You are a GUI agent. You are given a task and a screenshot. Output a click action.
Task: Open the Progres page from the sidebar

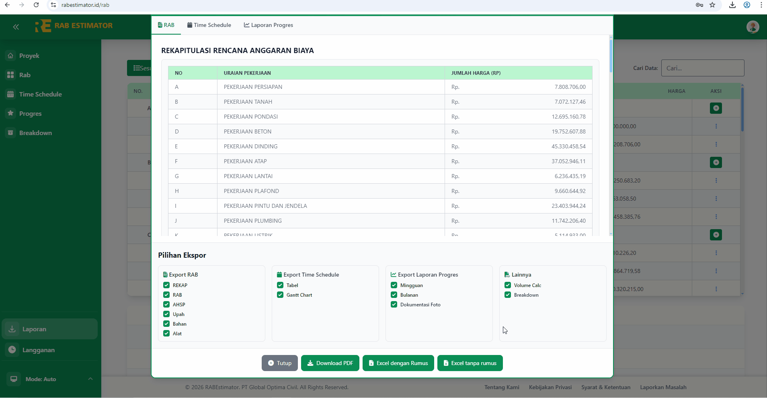(30, 113)
